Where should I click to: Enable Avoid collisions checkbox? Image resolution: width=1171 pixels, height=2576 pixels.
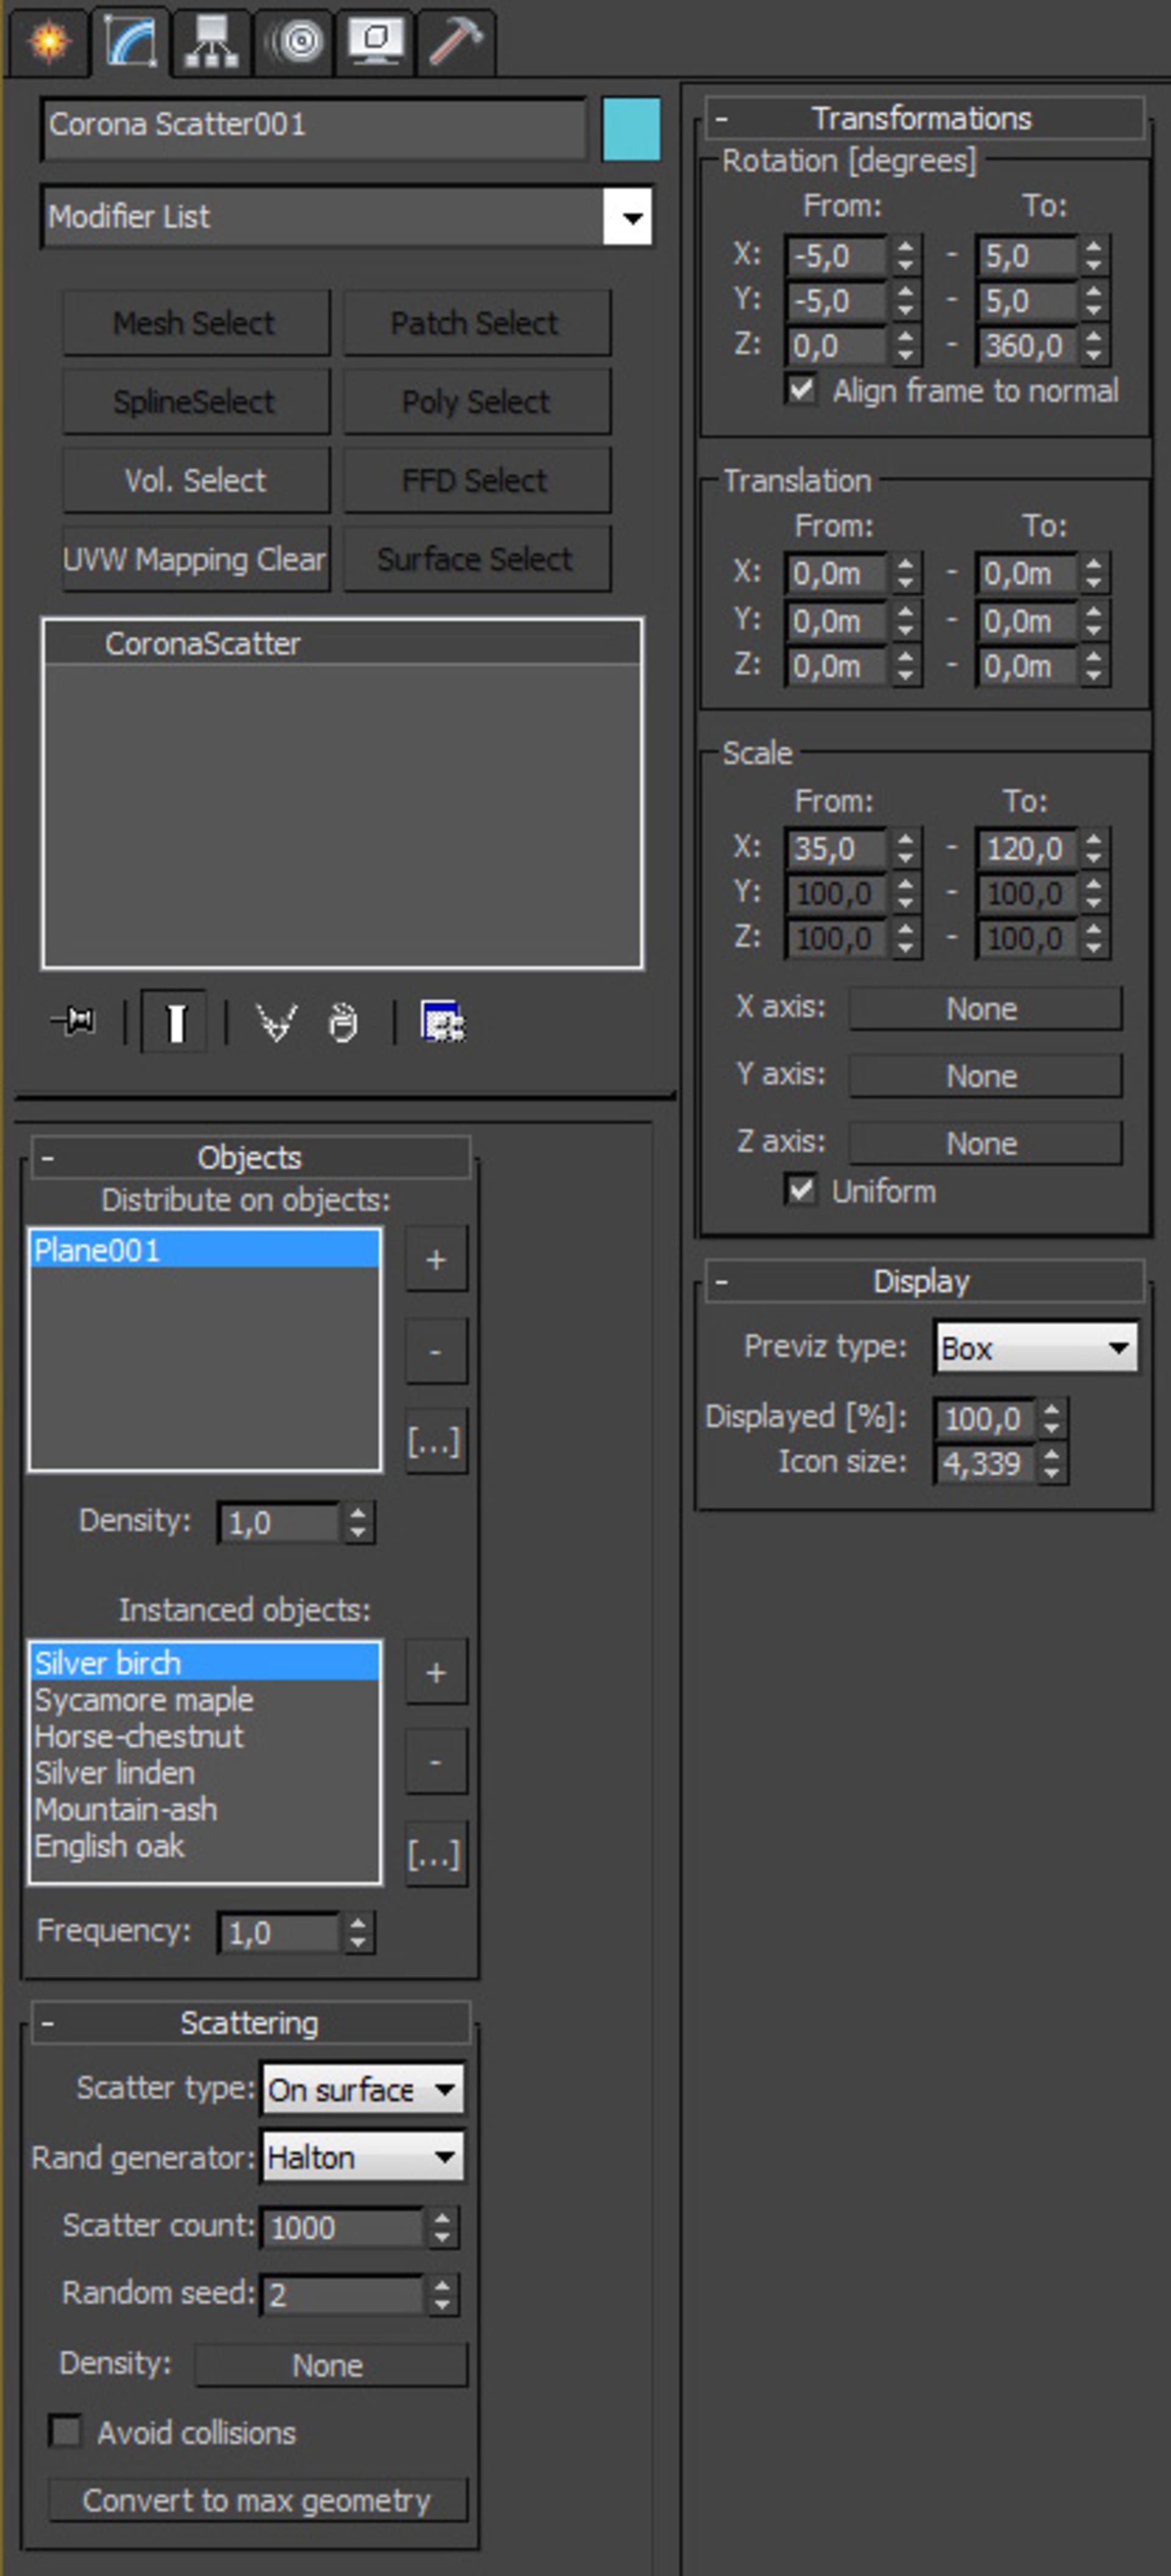coord(66,2431)
